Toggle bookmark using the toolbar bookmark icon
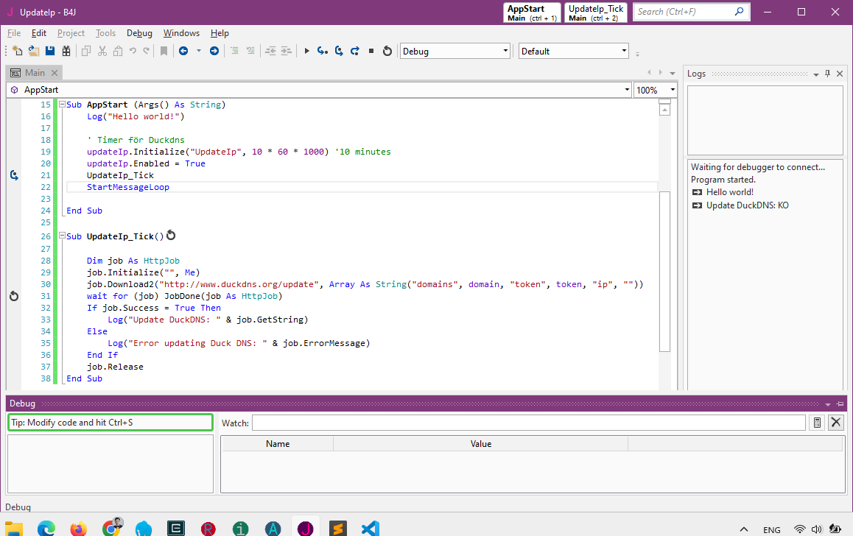The width and height of the screenshot is (853, 536). click(164, 51)
